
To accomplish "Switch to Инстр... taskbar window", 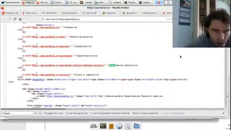I will (x=43, y=3).
